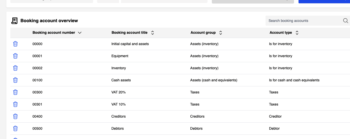Click trash icon beside VAT 20%
The image size is (350, 139).
tap(15, 92)
